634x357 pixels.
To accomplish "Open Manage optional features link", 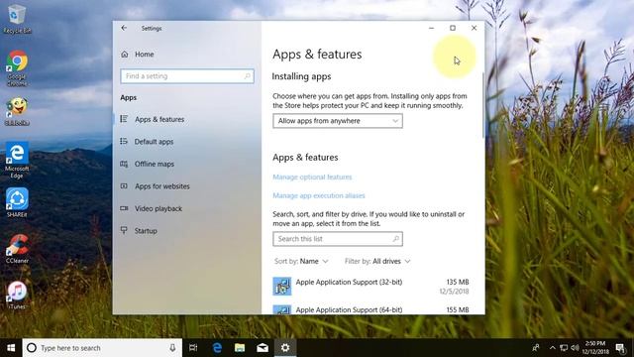I will [312, 177].
